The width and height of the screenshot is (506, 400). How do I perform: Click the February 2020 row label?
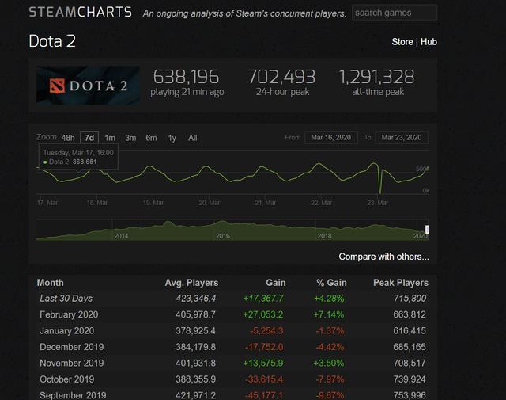[69, 314]
